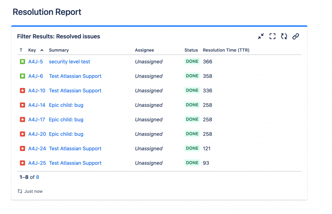The width and height of the screenshot is (332, 214).
Task: Open 'Epic child: bug' summary for A4J-20
Action: pos(66,134)
